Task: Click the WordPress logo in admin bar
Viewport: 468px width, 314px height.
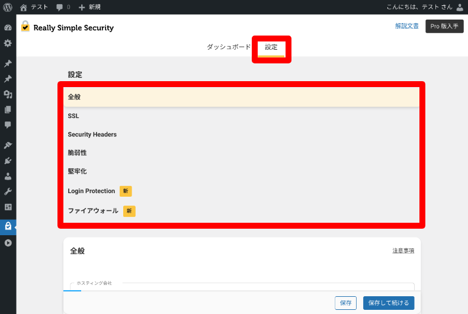Action: coord(8,7)
